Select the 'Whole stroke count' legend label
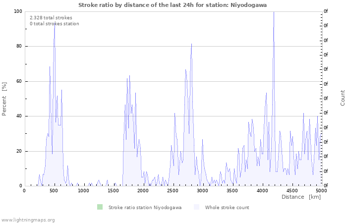The width and height of the screenshot is (347, 223). click(227, 208)
